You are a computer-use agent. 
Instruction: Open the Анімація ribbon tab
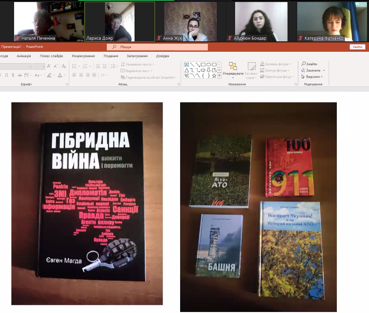pos(24,56)
